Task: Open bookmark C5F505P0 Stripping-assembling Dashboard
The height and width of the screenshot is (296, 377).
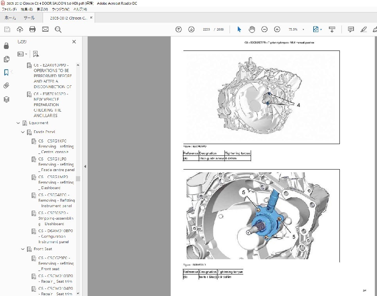Action: pyautogui.click(x=56, y=218)
